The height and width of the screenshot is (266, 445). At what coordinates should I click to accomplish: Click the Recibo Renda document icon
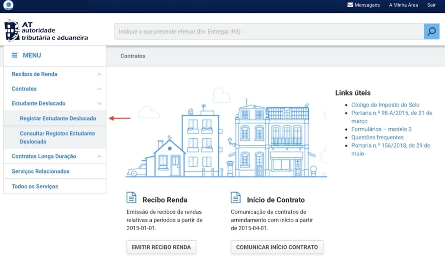coord(131,198)
